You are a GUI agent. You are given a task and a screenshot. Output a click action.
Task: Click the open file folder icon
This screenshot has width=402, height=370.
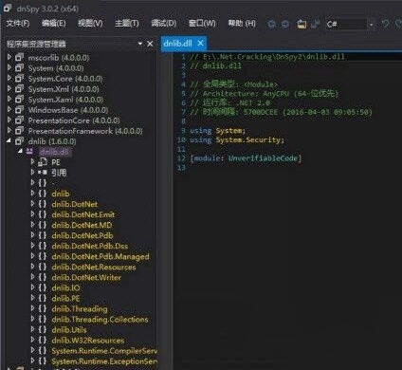tap(301, 24)
